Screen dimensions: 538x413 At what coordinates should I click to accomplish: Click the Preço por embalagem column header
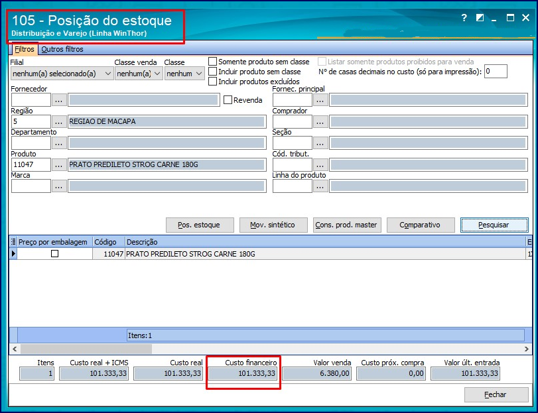tap(54, 242)
